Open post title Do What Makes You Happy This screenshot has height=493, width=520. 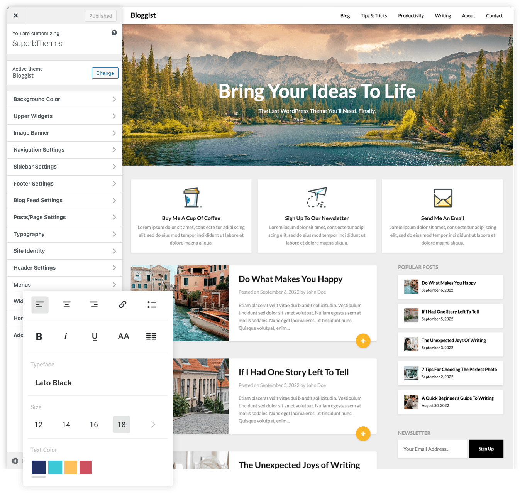pyautogui.click(x=291, y=279)
